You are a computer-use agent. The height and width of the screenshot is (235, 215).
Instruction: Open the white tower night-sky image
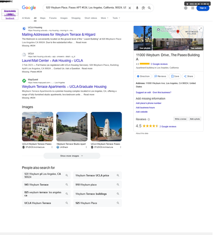tap(106, 126)
